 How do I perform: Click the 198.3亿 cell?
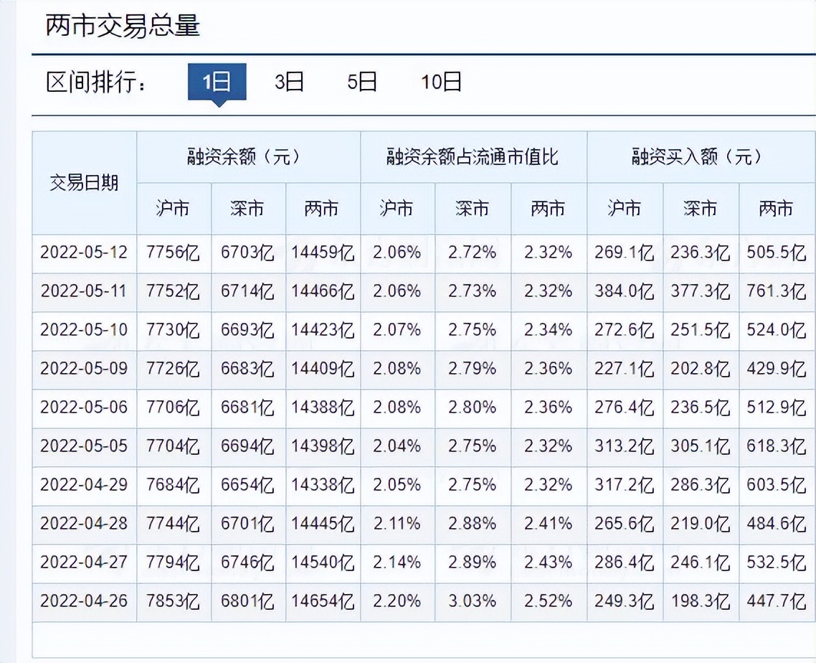[701, 601]
